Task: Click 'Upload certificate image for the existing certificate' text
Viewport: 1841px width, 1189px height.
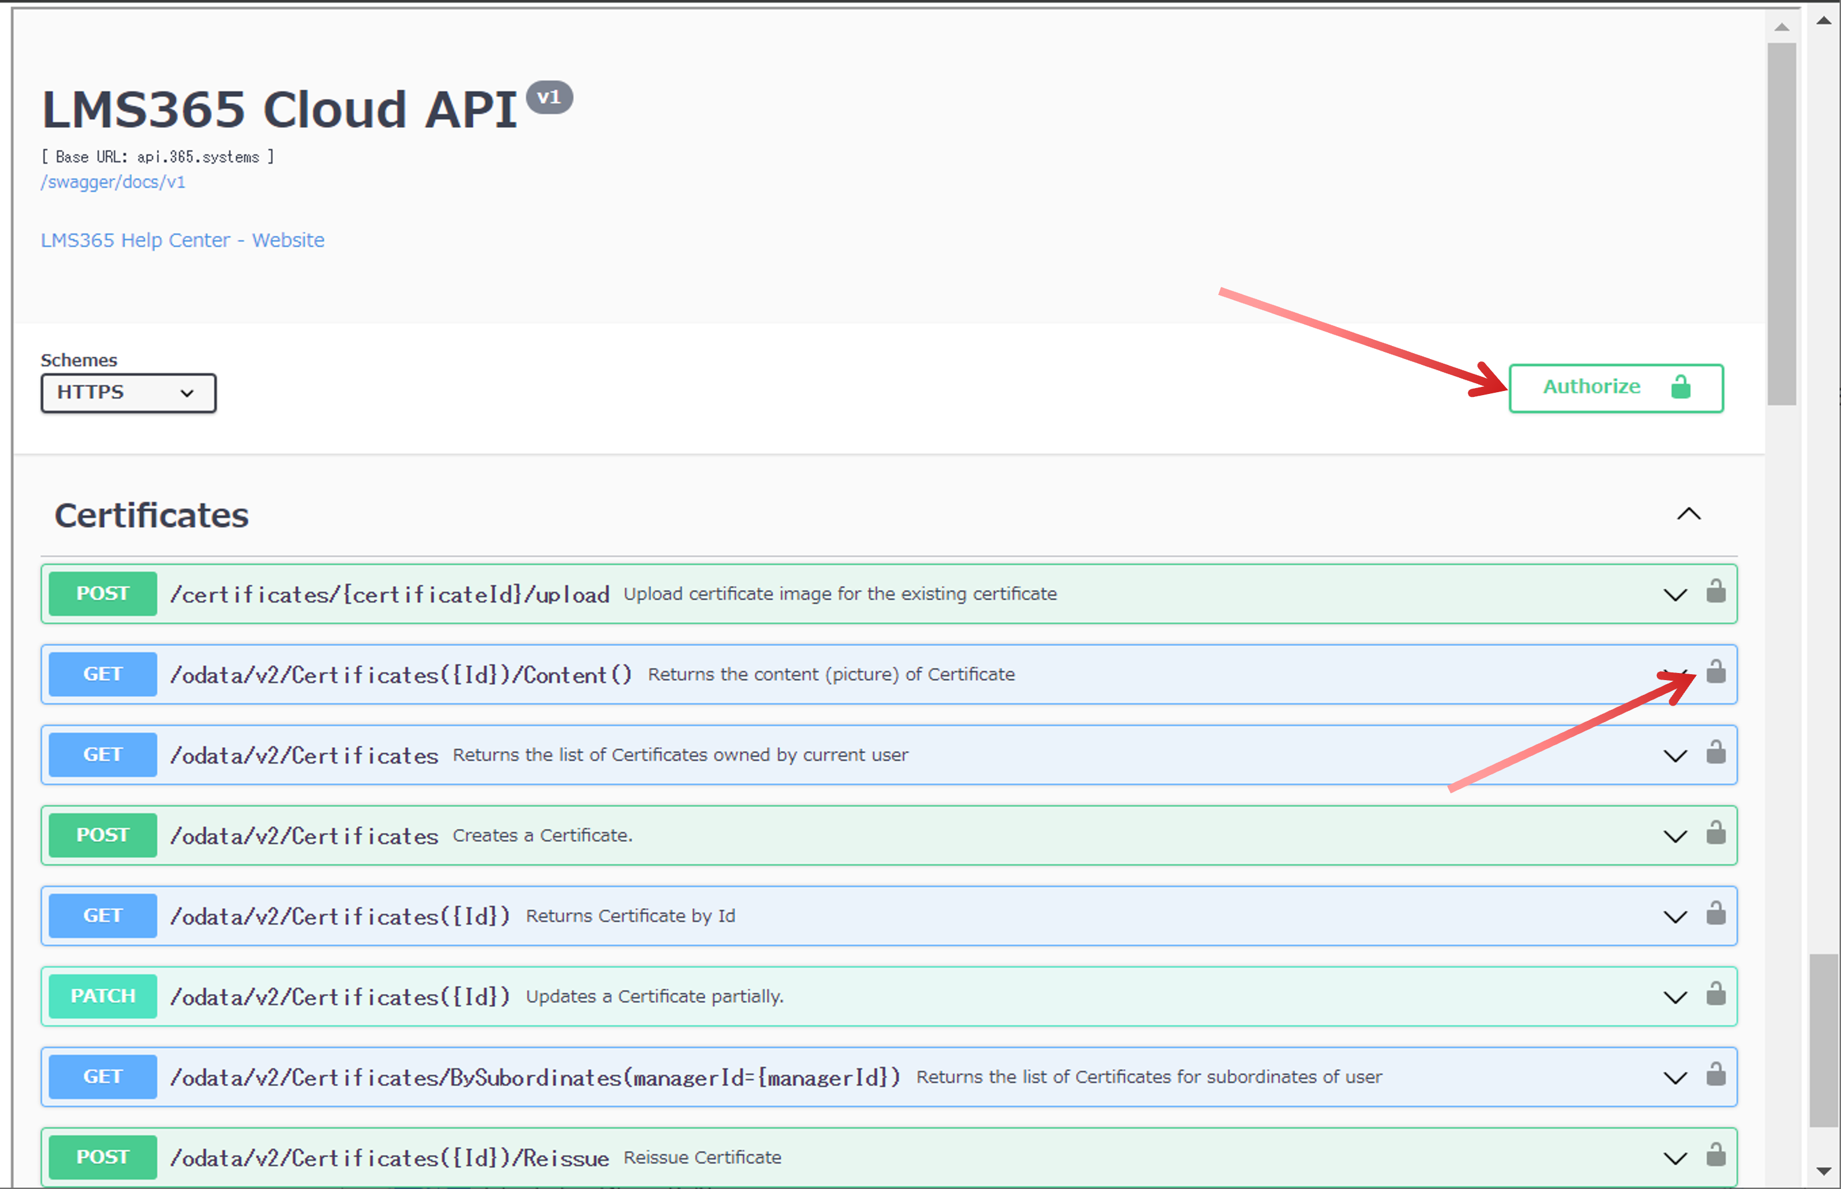Action: coord(840,594)
